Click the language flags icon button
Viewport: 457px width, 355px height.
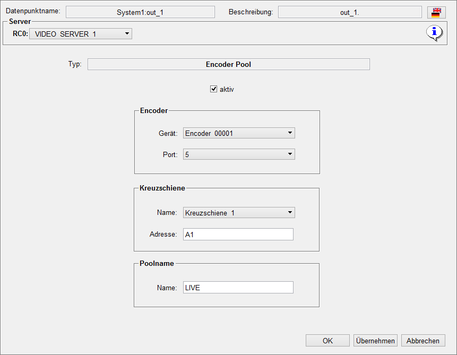point(436,13)
